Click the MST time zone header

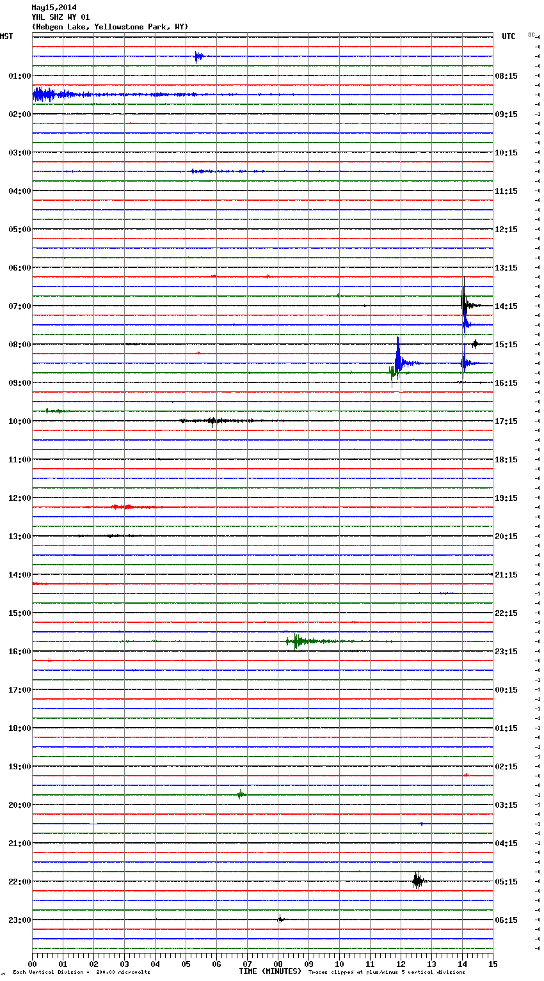point(6,36)
